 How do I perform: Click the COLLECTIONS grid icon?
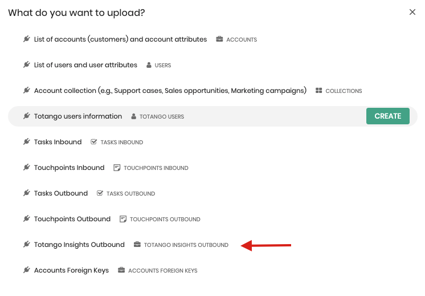(319, 91)
